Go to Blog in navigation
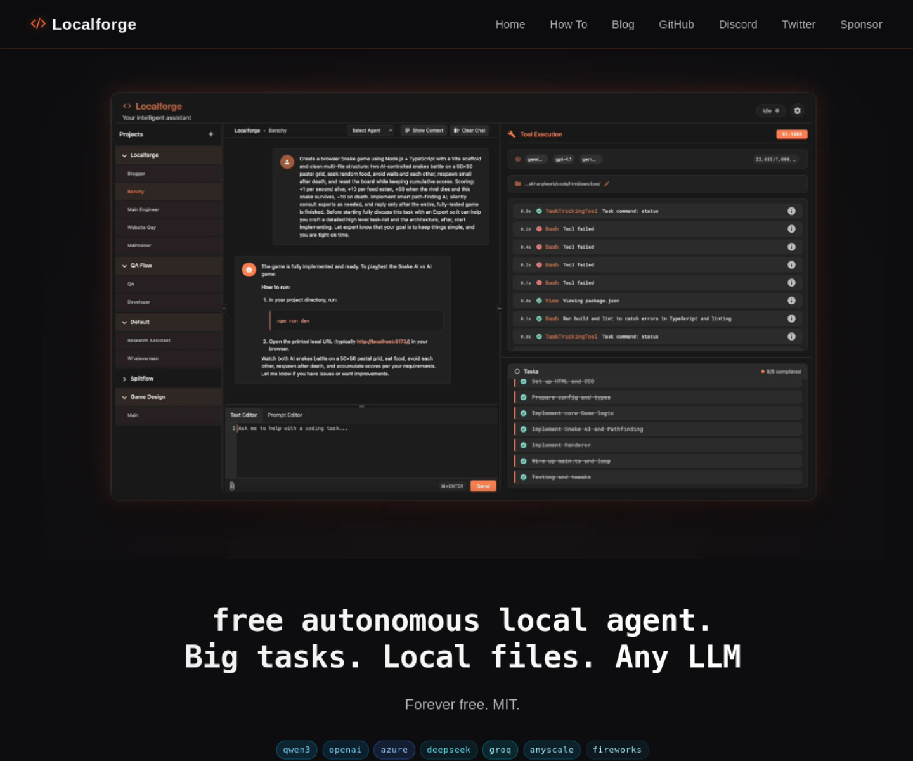 tap(623, 24)
